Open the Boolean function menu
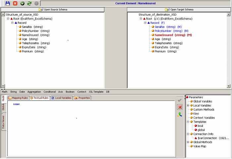232x159 pixels. pyautogui.click(x=70, y=92)
